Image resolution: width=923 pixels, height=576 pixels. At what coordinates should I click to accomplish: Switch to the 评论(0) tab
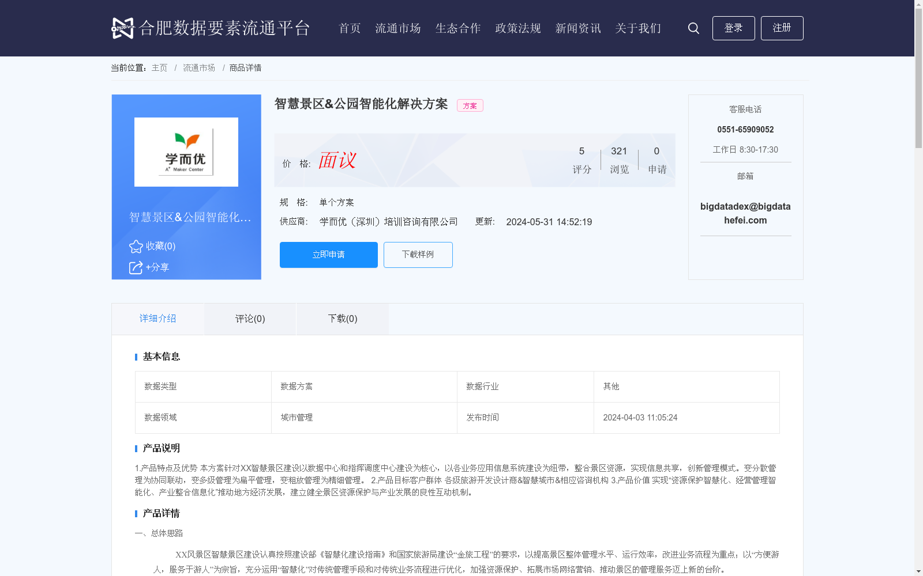(x=250, y=319)
